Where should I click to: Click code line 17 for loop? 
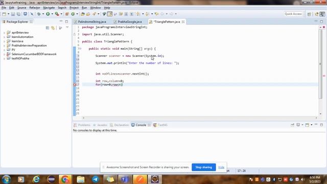tap(109, 84)
